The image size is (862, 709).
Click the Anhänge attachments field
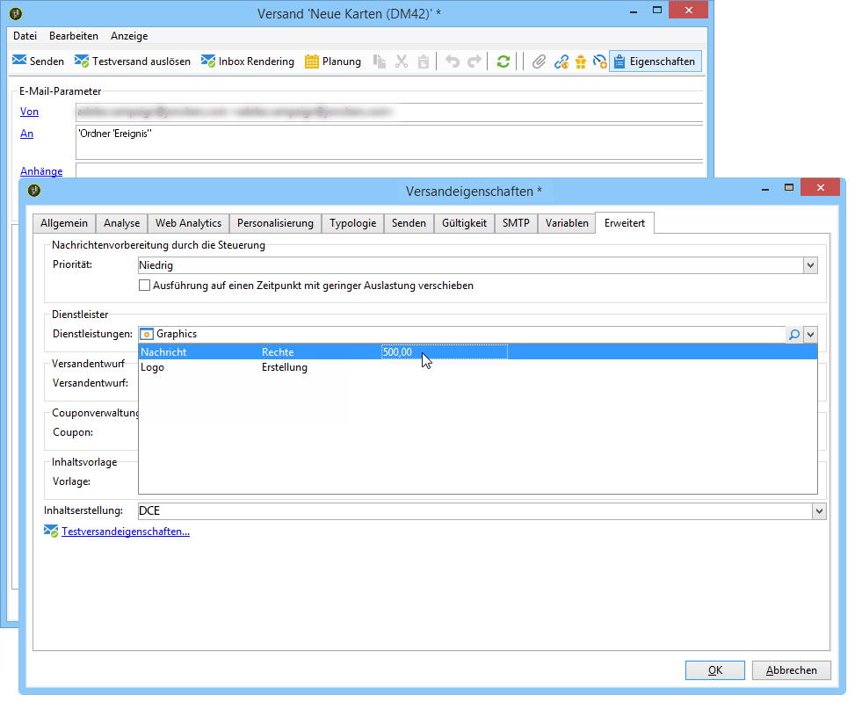click(389, 170)
